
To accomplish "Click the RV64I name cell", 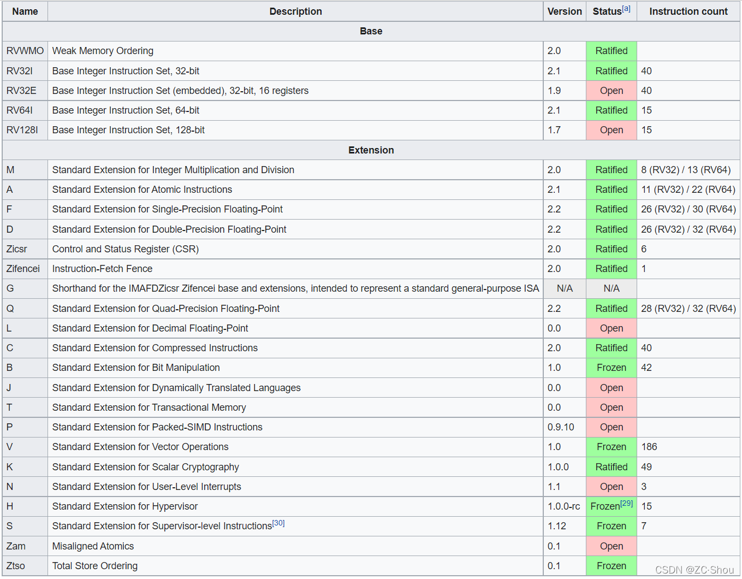I will point(25,110).
